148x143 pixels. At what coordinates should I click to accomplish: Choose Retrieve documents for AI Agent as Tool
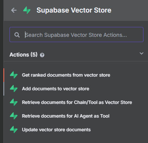[x=66, y=116]
